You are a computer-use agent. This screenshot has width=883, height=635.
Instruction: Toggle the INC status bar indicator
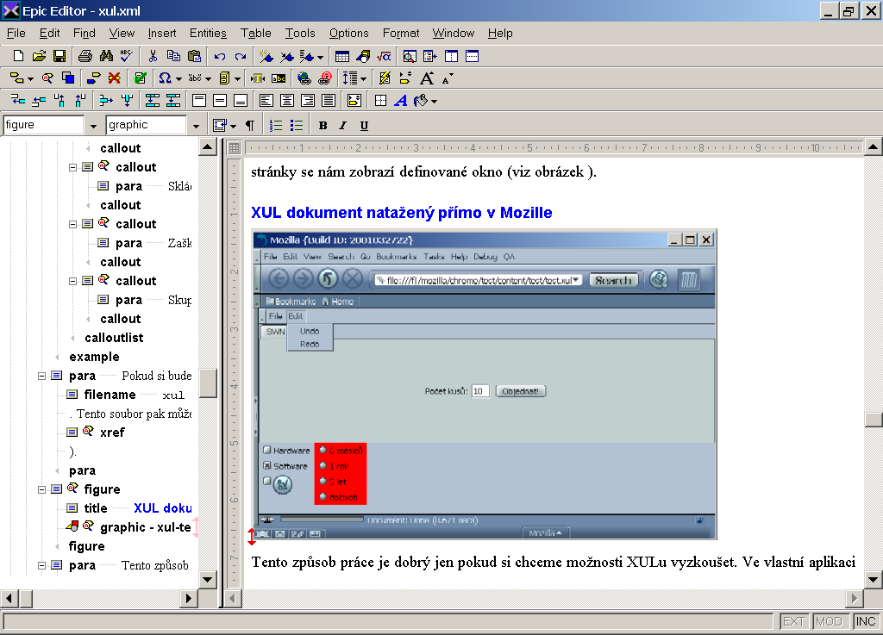pos(866,621)
